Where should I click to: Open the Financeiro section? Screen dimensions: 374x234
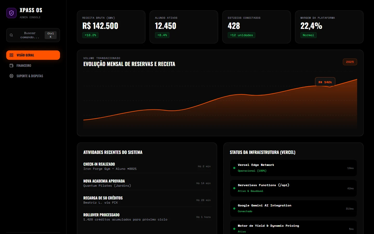click(33, 66)
